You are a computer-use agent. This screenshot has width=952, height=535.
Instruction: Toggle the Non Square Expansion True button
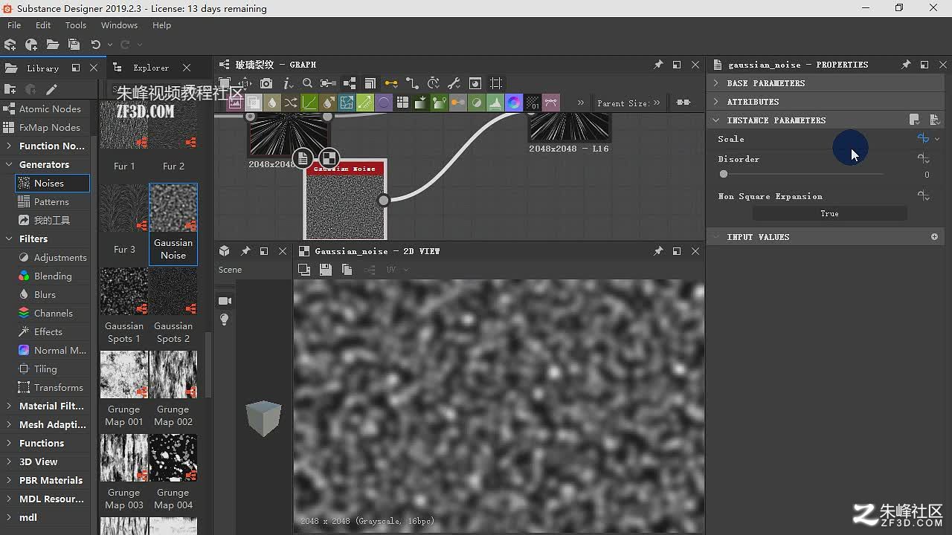point(829,213)
